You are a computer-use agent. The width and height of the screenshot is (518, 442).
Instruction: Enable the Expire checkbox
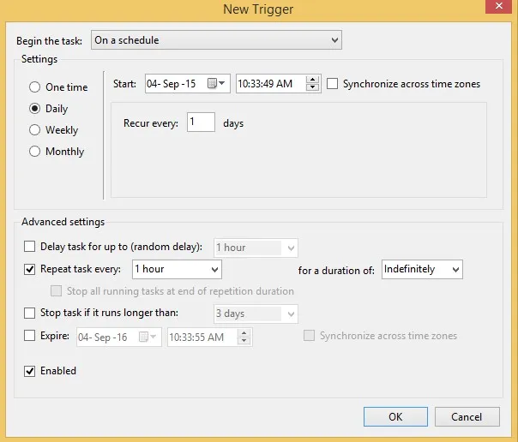click(29, 336)
